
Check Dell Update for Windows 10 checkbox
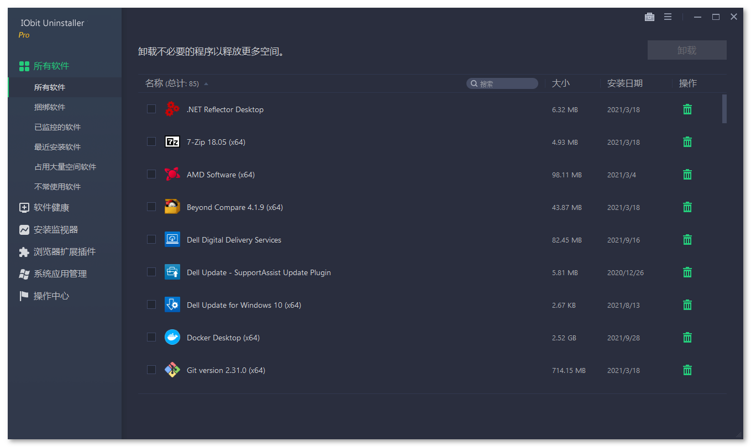(151, 304)
